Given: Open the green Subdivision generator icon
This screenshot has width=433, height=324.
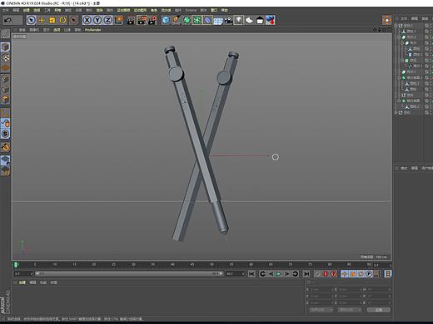Looking at the screenshot, I should [x=187, y=20].
